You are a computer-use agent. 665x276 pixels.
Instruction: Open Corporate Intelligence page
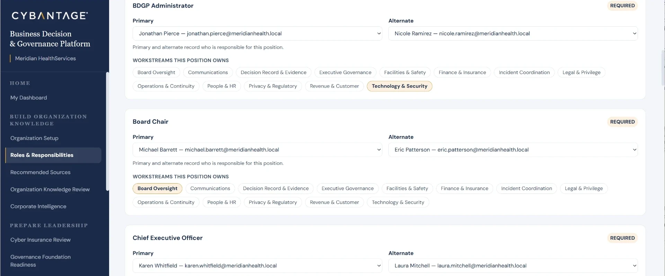(38, 206)
